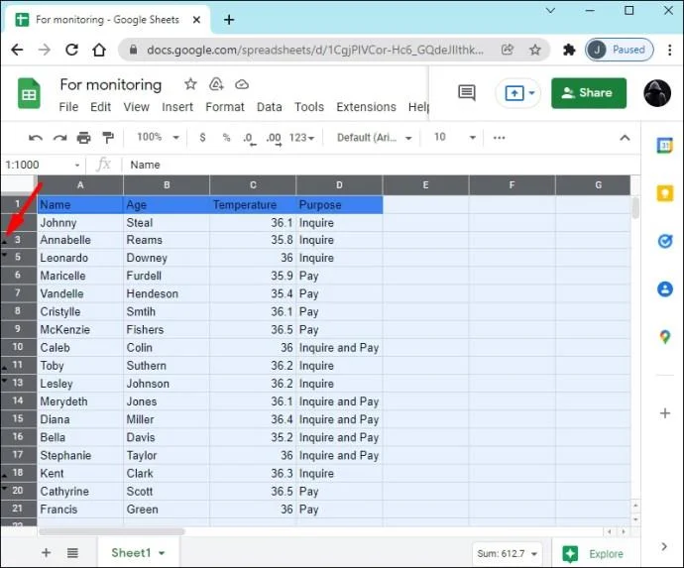This screenshot has width=684, height=568.
Task: Format as percent
Action: coord(226,138)
